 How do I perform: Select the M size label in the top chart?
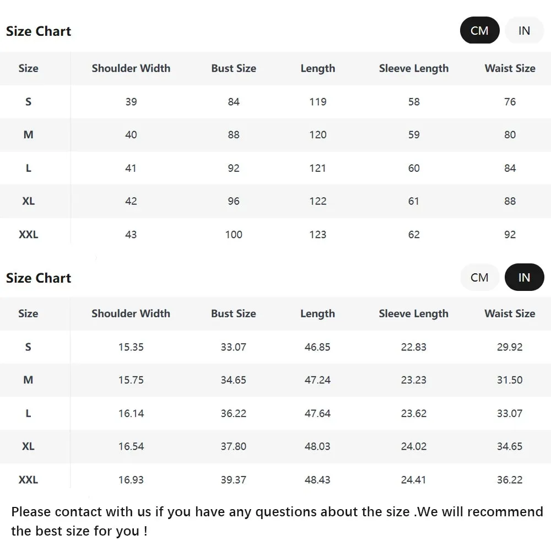tap(29, 134)
